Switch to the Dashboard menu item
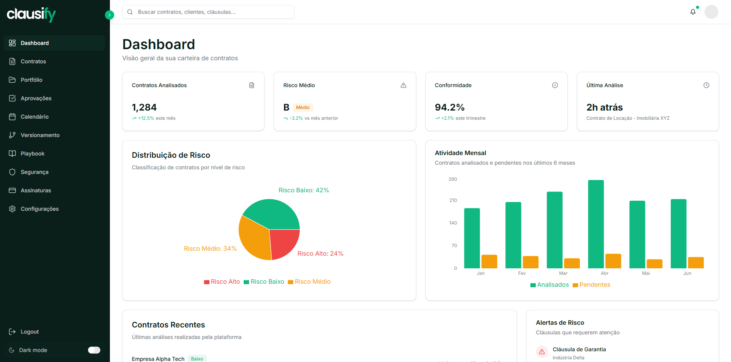731x362 pixels. pyautogui.click(x=35, y=43)
